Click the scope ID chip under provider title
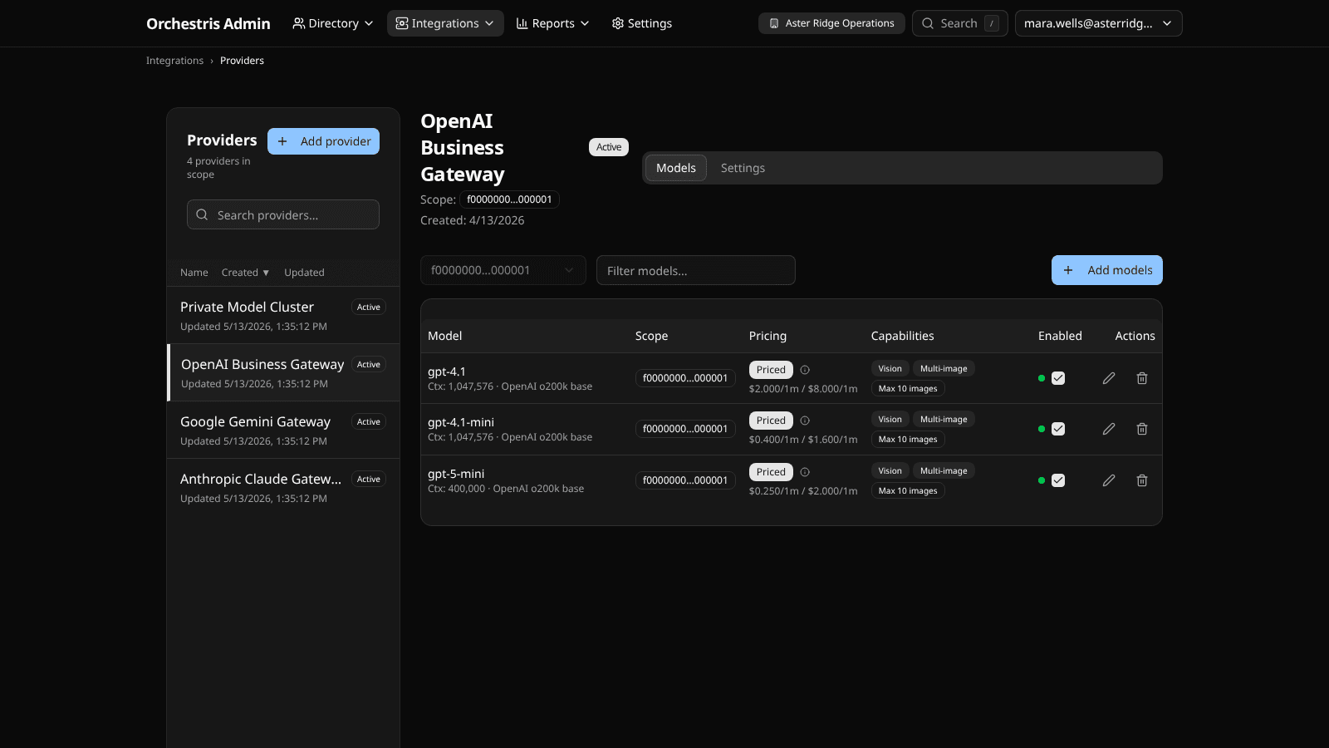Screen dimensions: 1329x748 [509, 199]
